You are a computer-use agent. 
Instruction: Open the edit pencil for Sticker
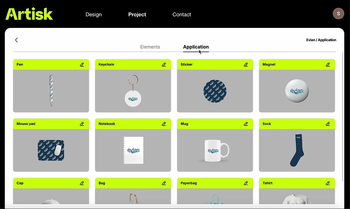click(246, 65)
